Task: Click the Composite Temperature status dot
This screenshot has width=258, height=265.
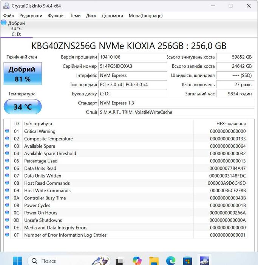Action: coord(7,139)
